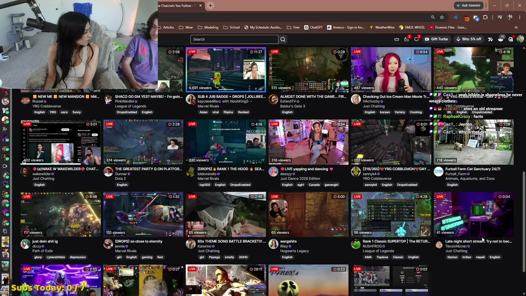Open wakewilder's channel avatar
Image resolution: width=526 pixels, height=296 pixels.
[25, 172]
